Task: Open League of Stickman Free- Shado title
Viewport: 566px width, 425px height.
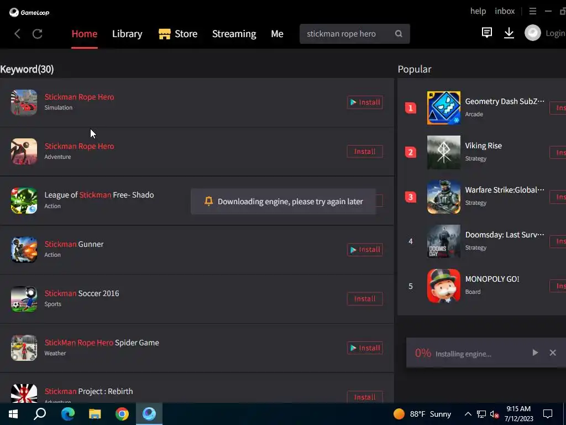Action: [x=99, y=195]
